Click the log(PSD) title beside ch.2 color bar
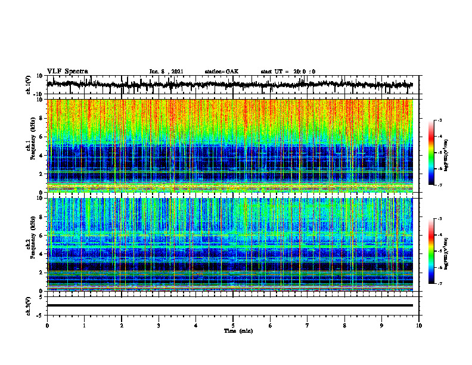 [446, 253]
